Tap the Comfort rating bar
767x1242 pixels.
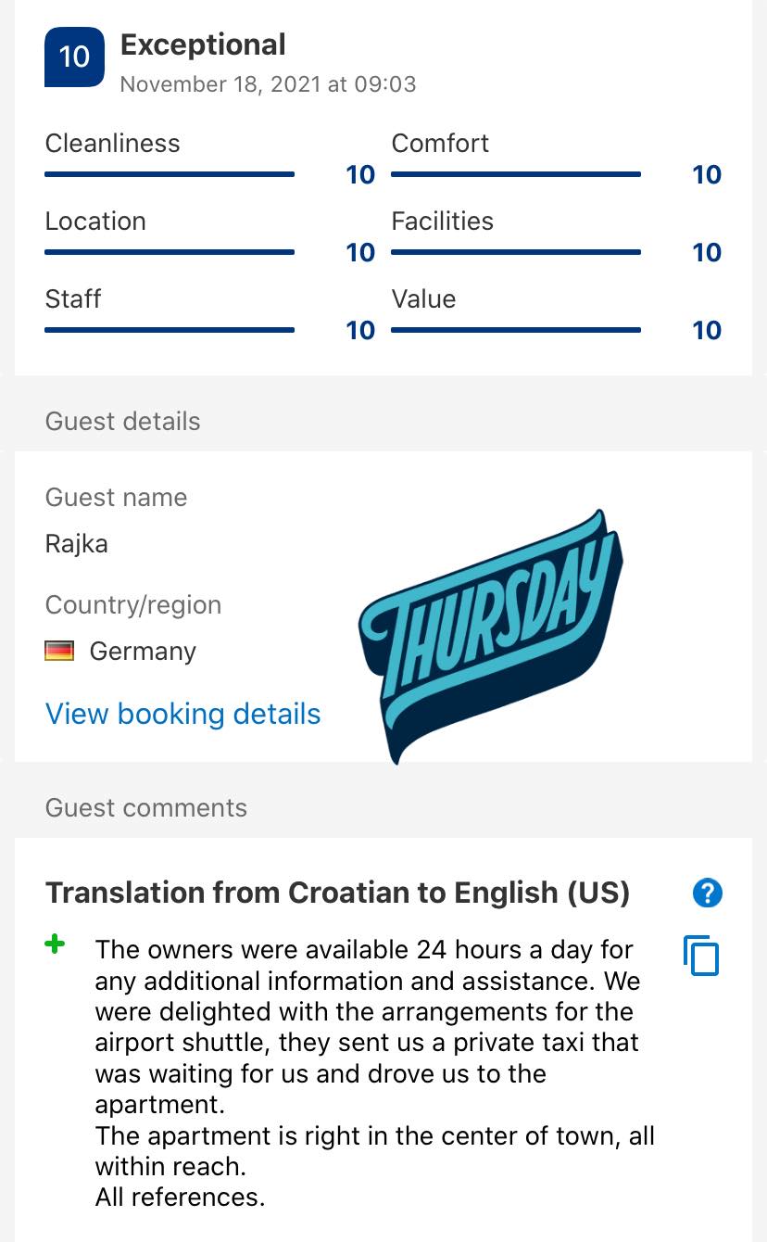(x=516, y=174)
